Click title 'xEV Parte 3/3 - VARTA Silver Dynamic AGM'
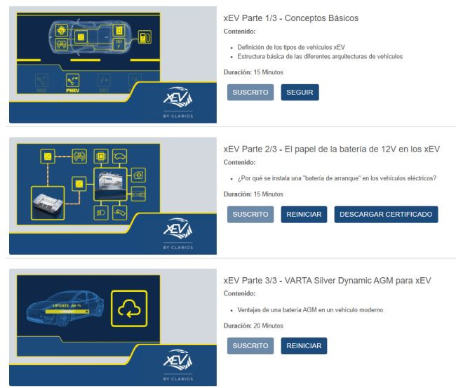Viewport: 456px width, 388px height. [327, 281]
